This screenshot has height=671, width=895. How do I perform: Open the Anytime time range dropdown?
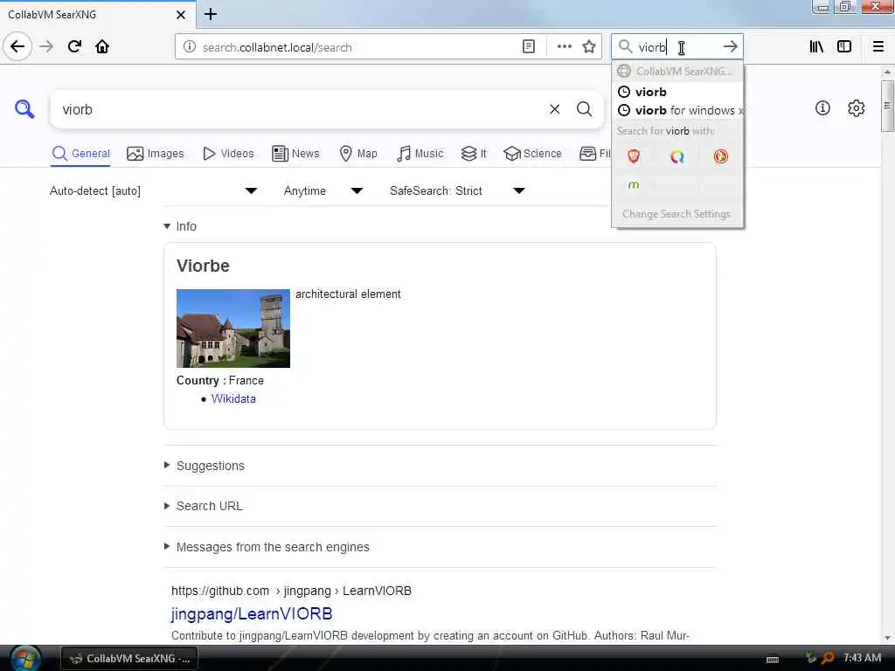coord(323,190)
